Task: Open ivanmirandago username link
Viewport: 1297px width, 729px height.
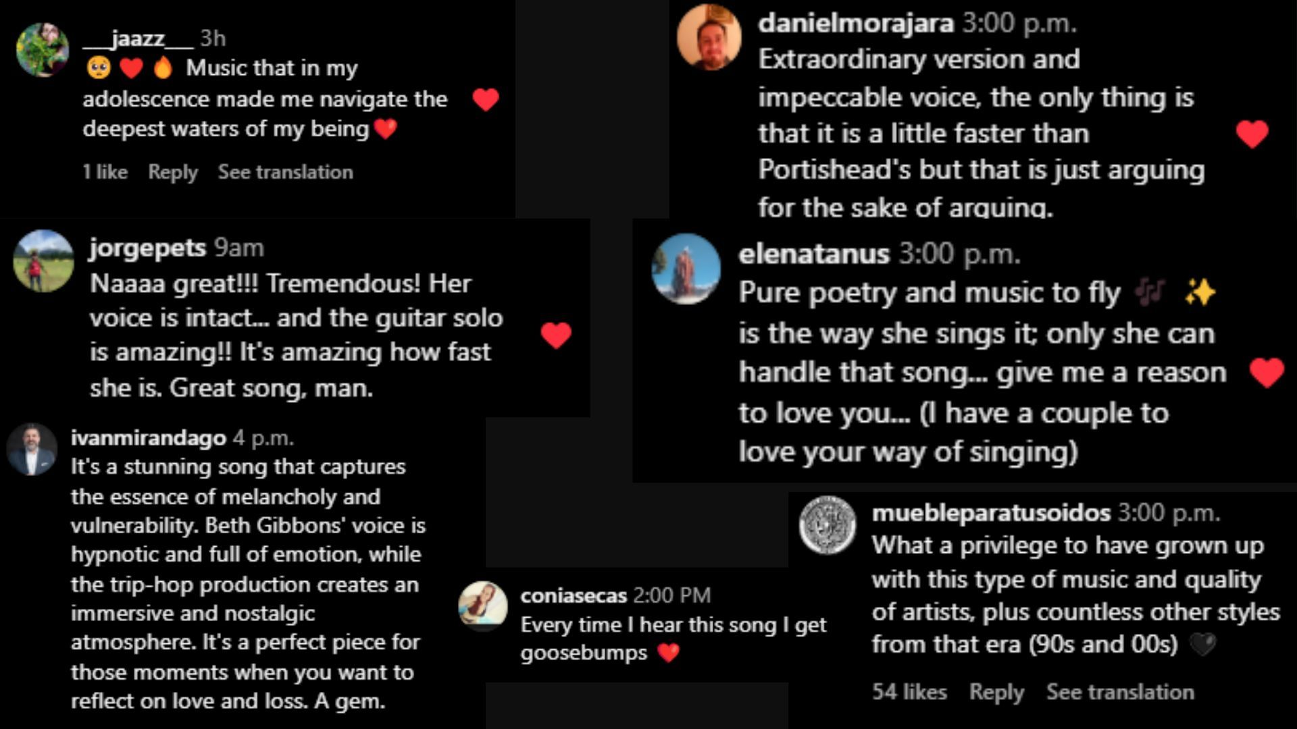Action: (x=149, y=438)
